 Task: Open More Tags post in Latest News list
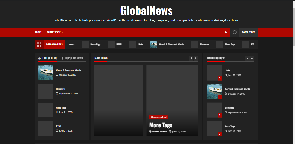coord(61,108)
